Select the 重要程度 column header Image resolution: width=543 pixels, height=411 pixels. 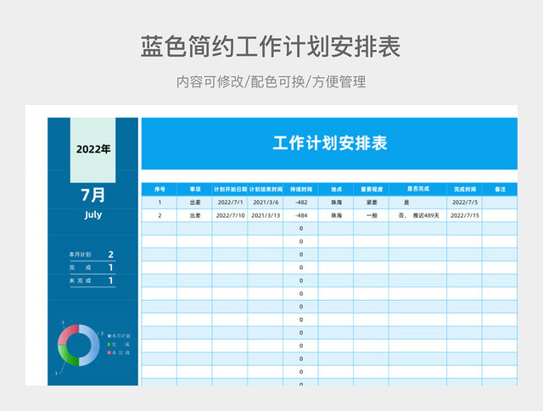pos(372,189)
